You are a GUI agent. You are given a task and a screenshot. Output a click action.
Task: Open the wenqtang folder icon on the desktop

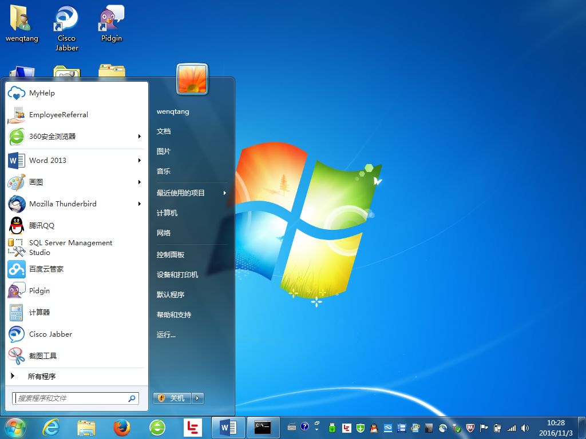tap(22, 24)
